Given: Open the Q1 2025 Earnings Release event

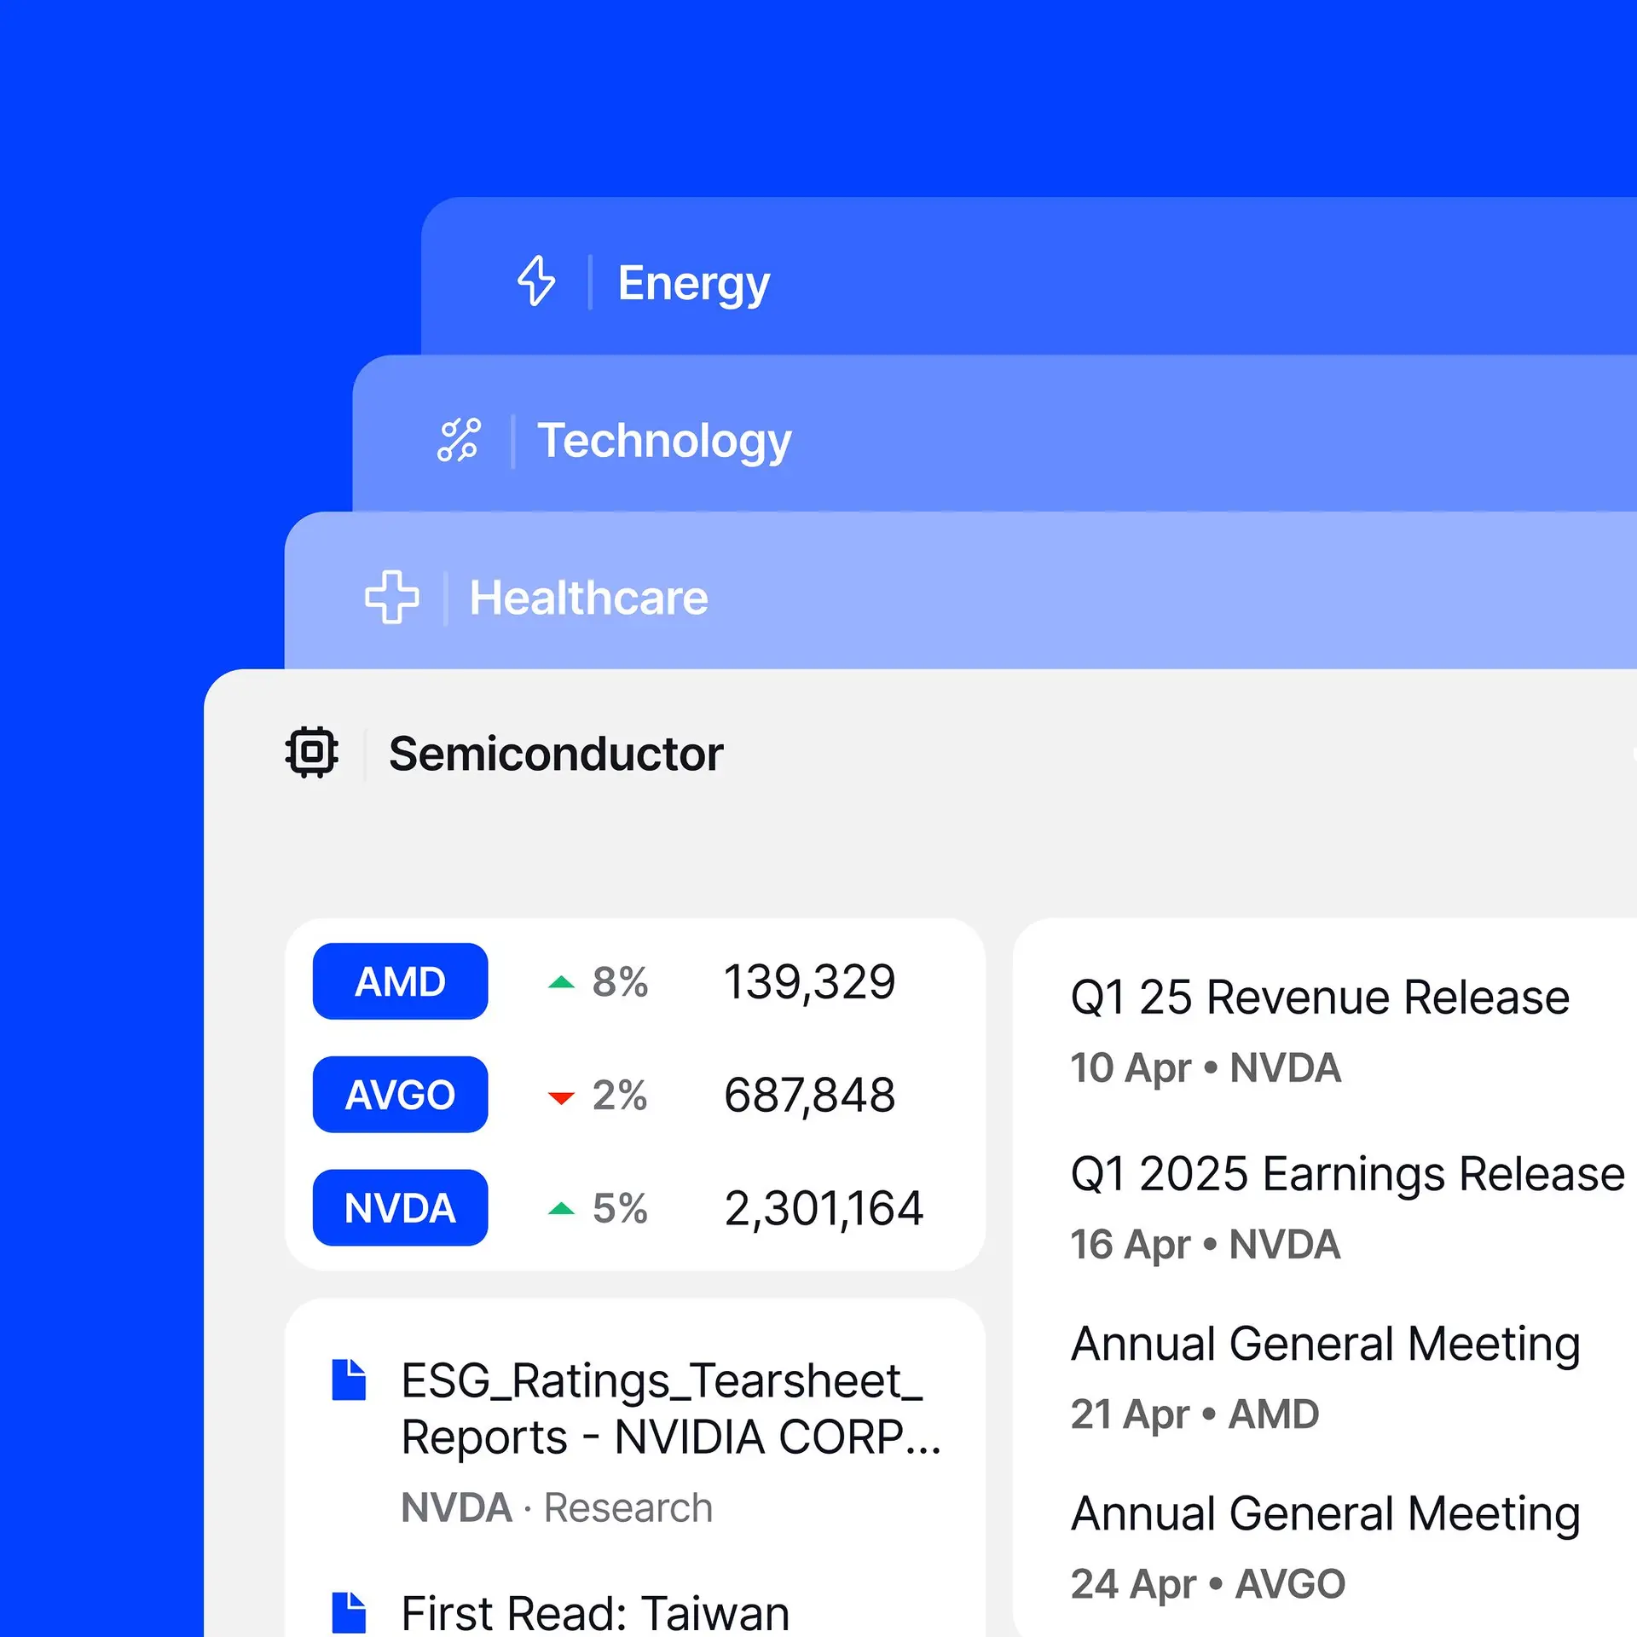Looking at the screenshot, I should [x=1347, y=1173].
